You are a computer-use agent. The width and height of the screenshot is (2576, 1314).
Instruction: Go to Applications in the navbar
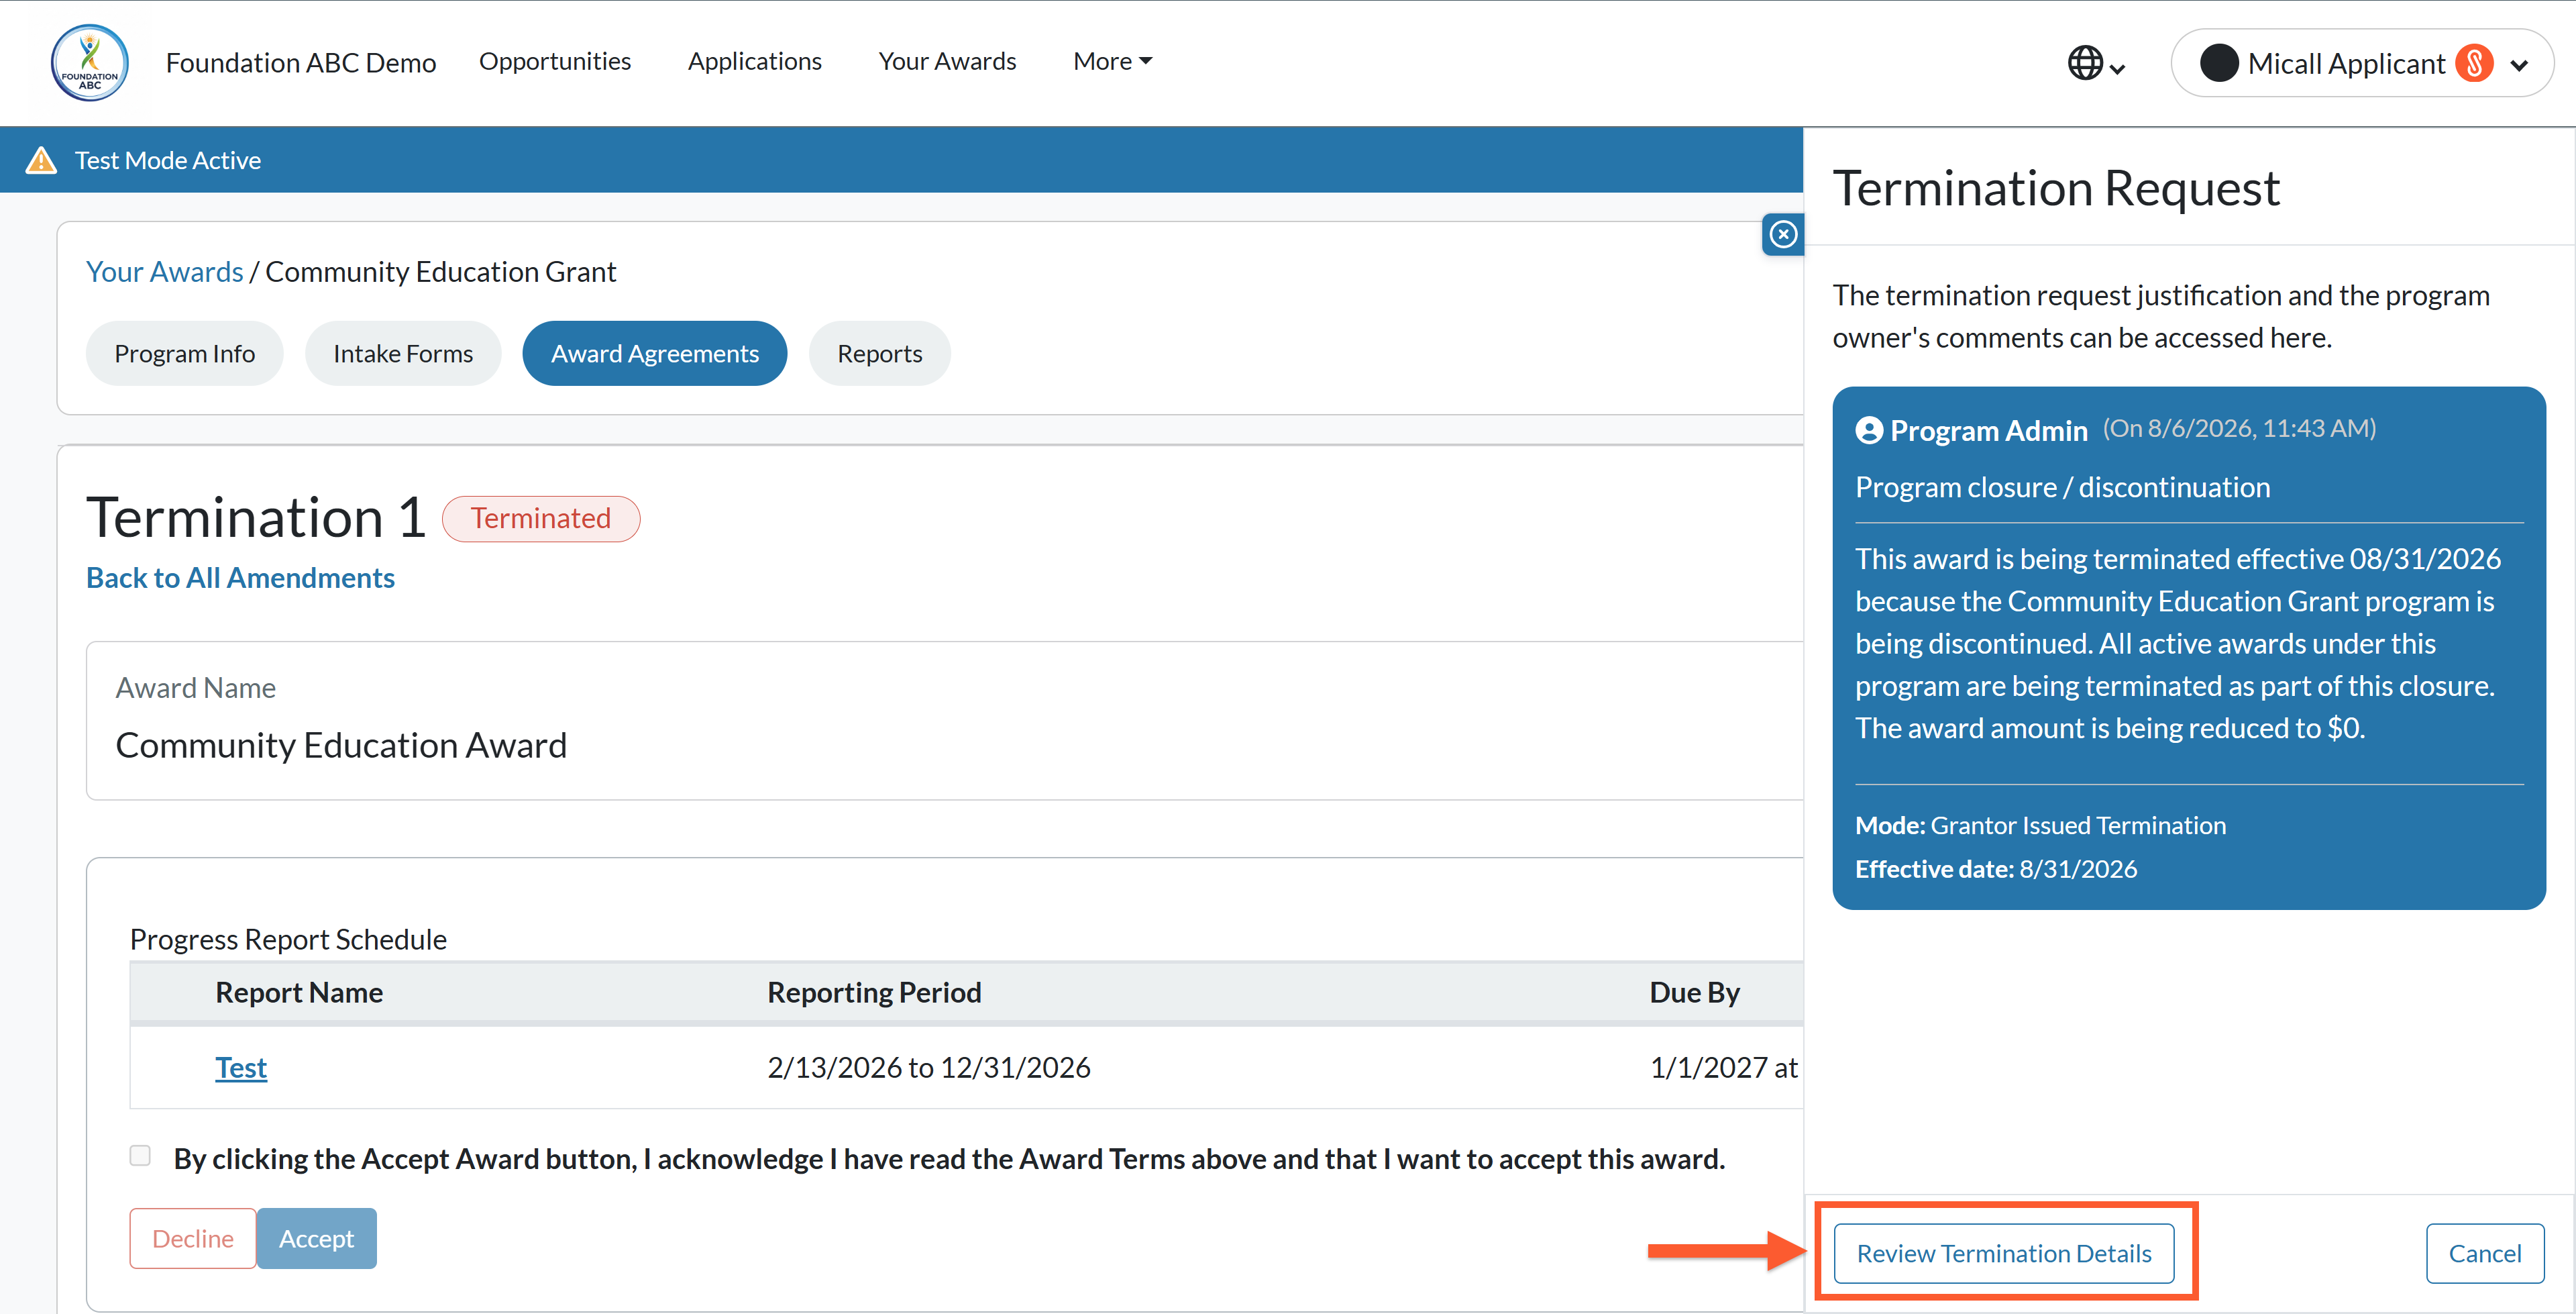pos(755,61)
